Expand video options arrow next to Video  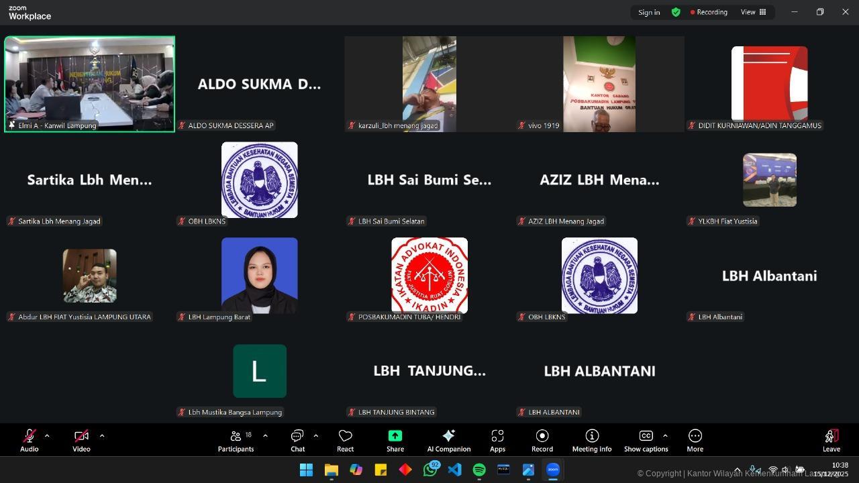pyautogui.click(x=102, y=436)
